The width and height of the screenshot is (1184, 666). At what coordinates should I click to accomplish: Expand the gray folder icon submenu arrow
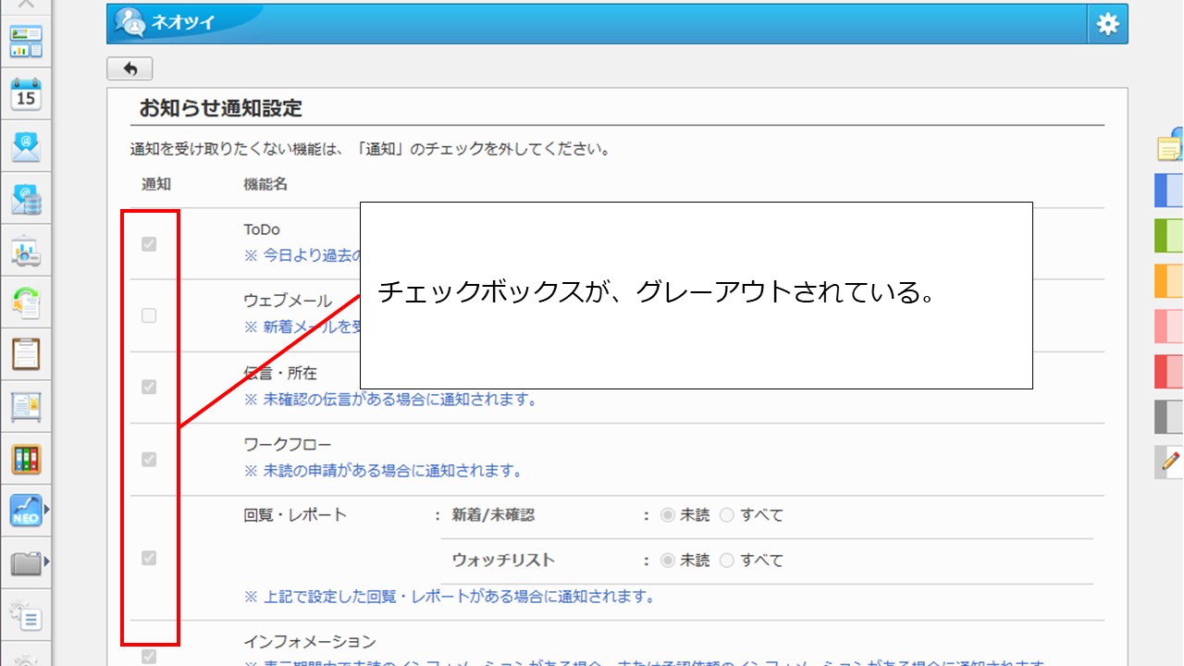click(x=46, y=561)
